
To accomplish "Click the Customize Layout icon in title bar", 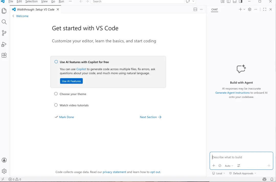I will tap(223, 2).
